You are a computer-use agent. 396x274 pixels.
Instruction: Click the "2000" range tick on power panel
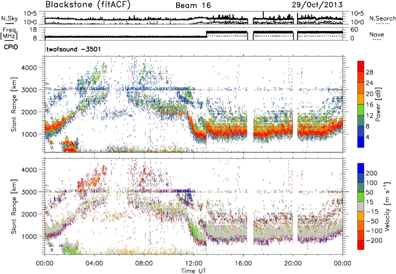coord(29,112)
